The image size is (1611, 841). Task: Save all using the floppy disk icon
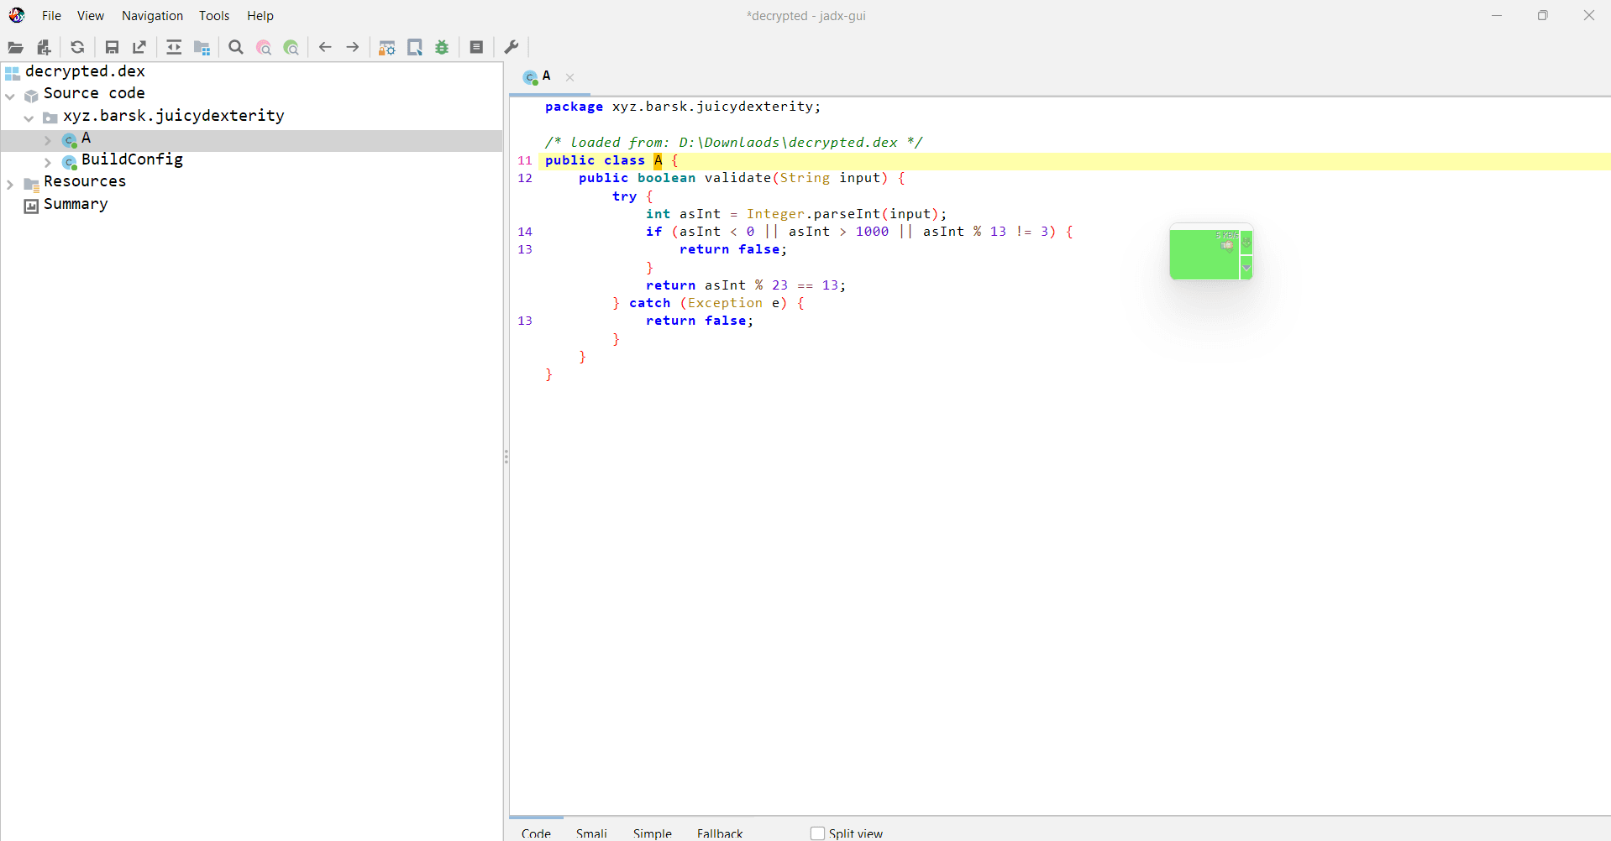coord(112,48)
